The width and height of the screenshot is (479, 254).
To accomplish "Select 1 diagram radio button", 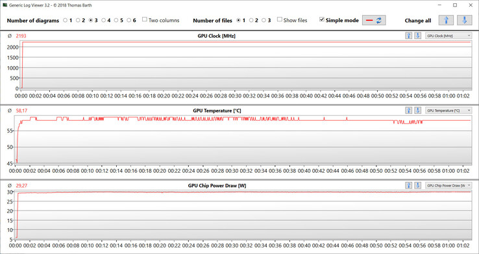I will pos(65,21).
